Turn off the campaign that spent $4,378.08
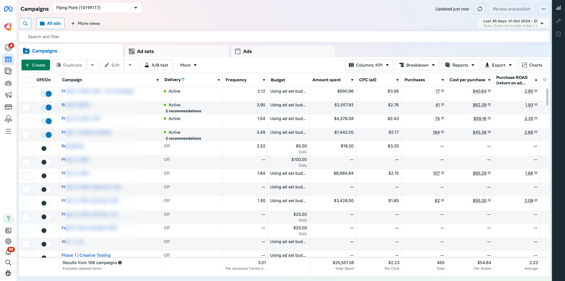The image size is (565, 281). coord(46,121)
